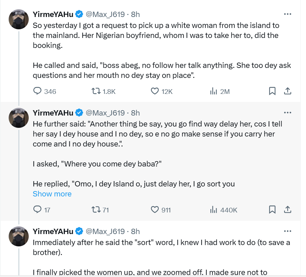The image size is (306, 277).
Task: Click the retweet icon showing 71 reposts
Action: (x=96, y=210)
